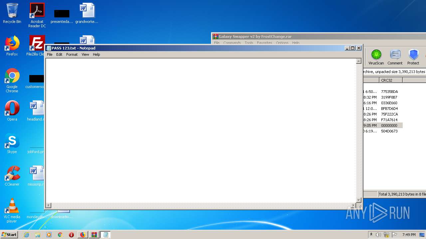
Task: Switch to Firefox taskbar button
Action: point(83,235)
